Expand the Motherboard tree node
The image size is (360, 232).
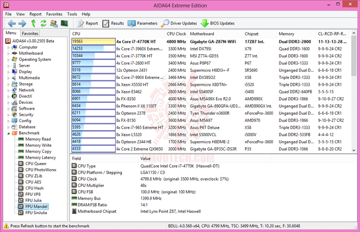[8, 53]
